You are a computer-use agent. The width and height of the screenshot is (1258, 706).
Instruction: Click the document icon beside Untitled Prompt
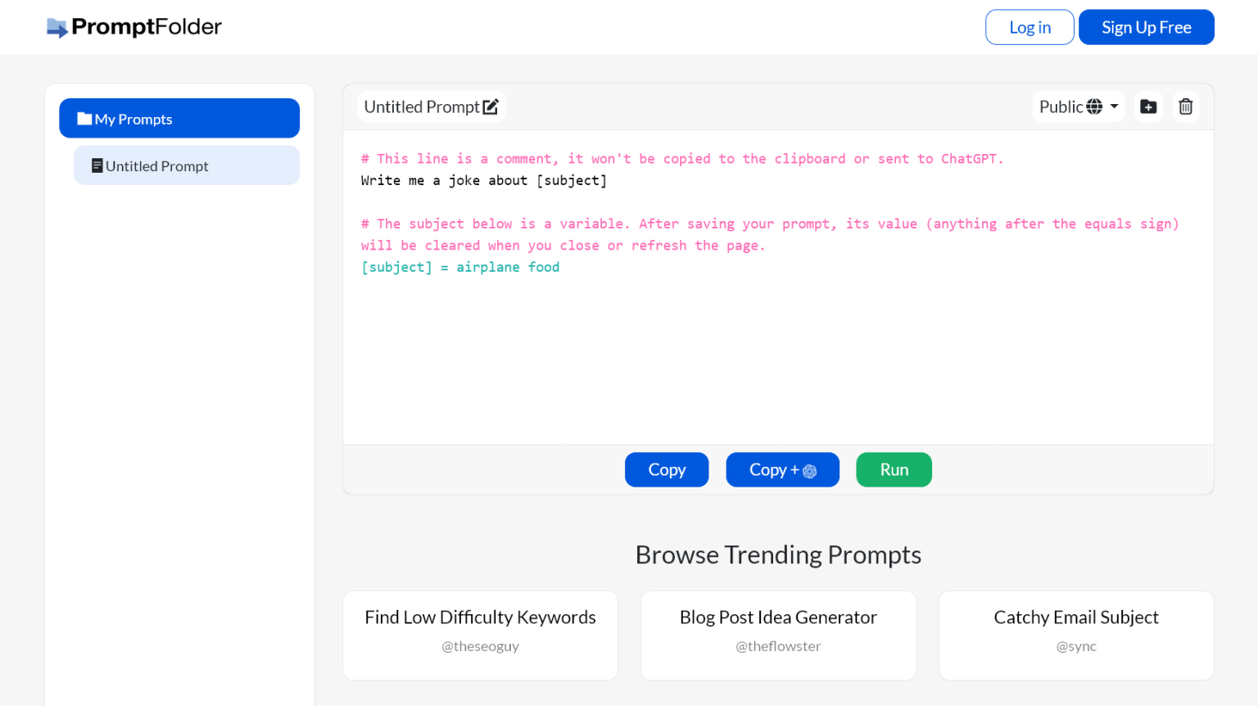pyautogui.click(x=98, y=165)
